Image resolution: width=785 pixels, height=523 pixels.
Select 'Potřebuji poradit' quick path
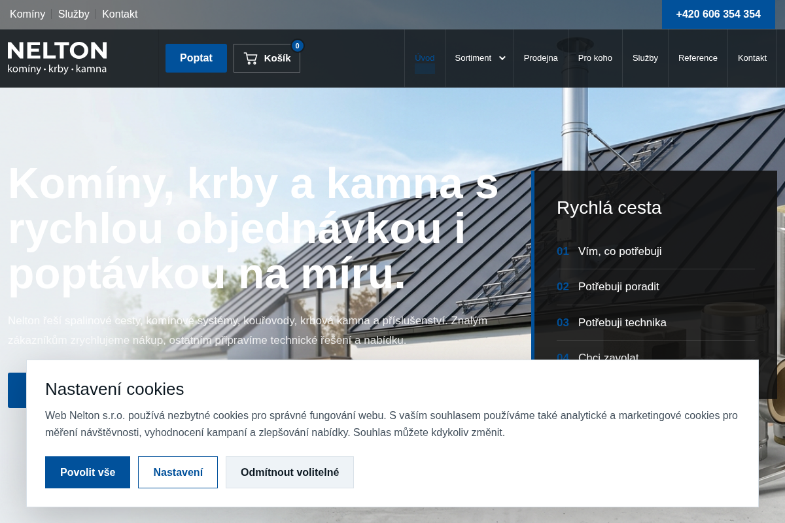pos(655,287)
